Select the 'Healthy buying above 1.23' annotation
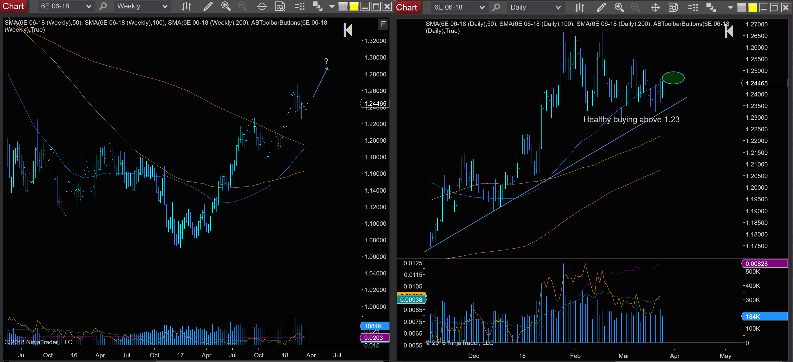The height and width of the screenshot is (362, 793). [631, 119]
